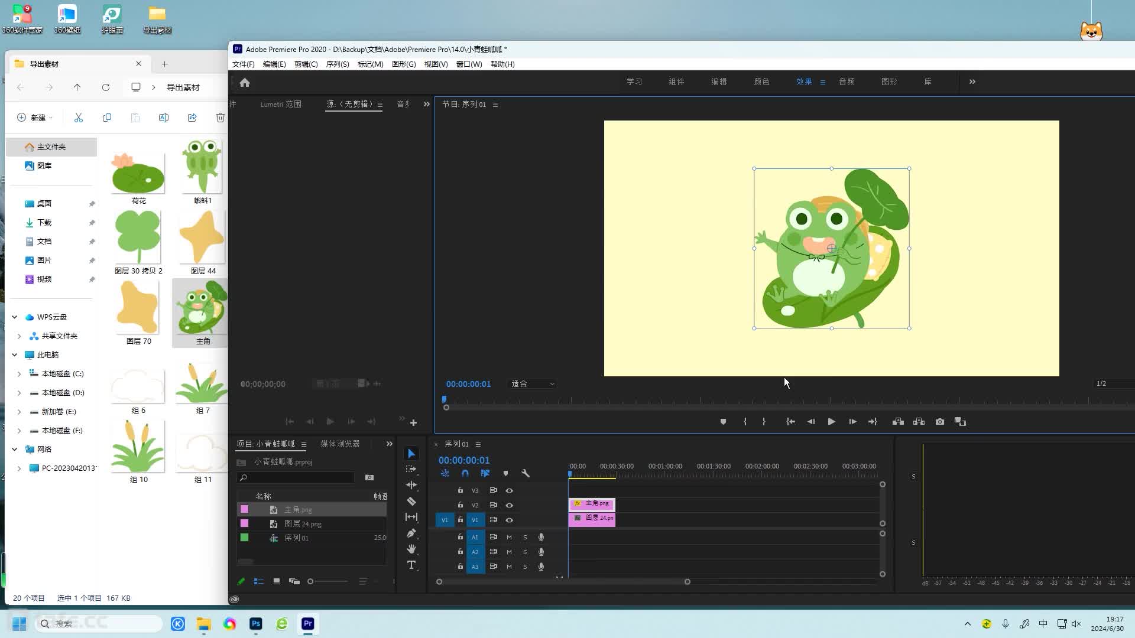Click the Premiere Home icon
The image size is (1135, 638).
[245, 83]
